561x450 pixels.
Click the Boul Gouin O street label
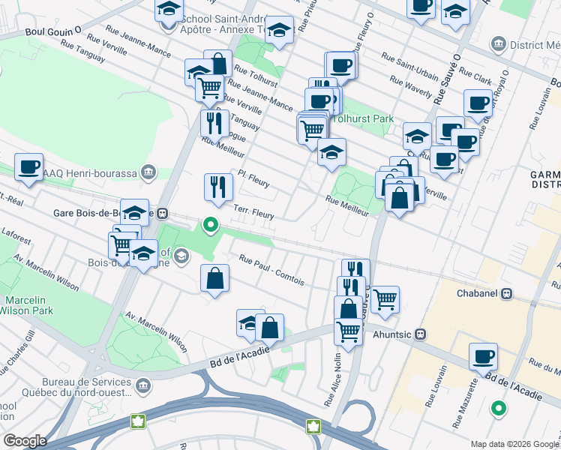pos(53,31)
